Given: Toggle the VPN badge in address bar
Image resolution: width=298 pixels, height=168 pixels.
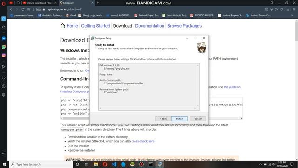Looking at the screenshot, I should 39,9.
